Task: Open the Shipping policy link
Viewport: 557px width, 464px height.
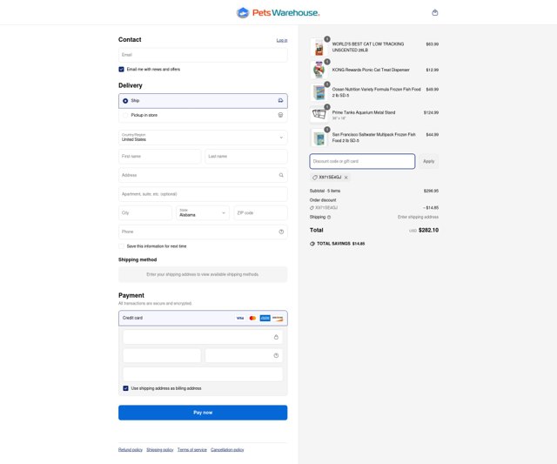Action: tap(160, 450)
